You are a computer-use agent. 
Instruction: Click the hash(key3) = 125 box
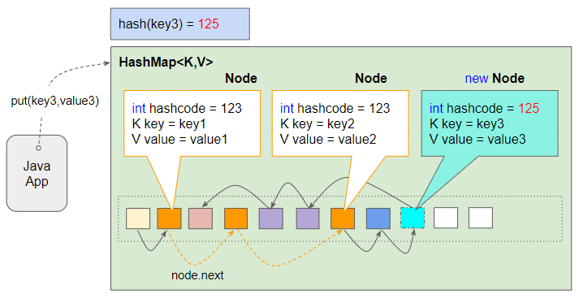pos(180,24)
